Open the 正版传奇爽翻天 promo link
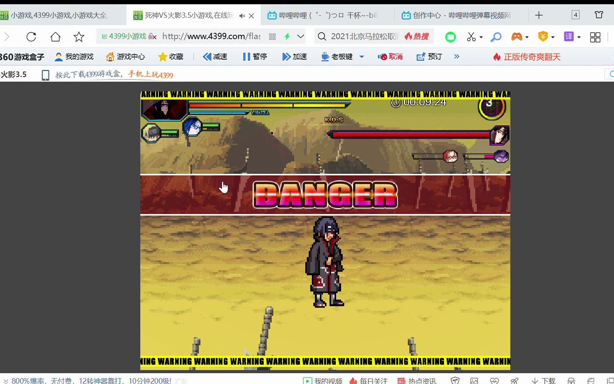614x384 pixels. (x=527, y=57)
